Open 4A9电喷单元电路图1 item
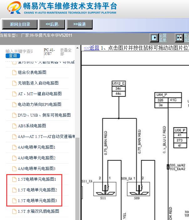Image resolution: width=189 pixels, height=220 pixels. tap(37, 147)
